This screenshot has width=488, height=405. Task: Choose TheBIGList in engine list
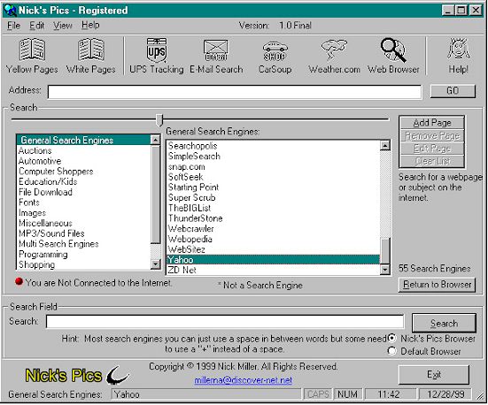[x=274, y=208]
